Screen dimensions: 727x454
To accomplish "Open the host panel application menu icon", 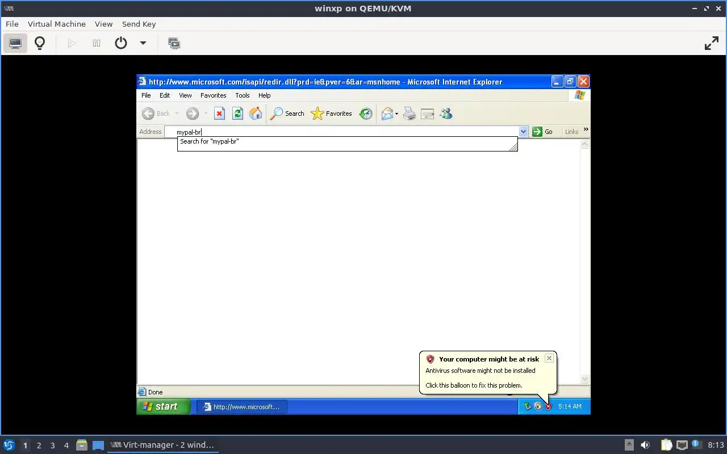I will tap(9, 445).
